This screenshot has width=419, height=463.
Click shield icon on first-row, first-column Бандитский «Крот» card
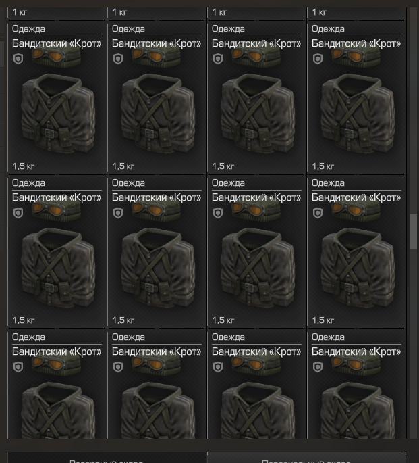coord(18,59)
